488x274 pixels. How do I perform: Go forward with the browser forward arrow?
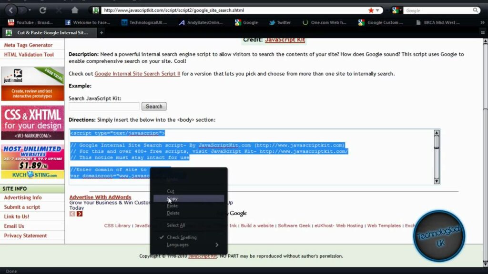pyautogui.click(x=22, y=10)
